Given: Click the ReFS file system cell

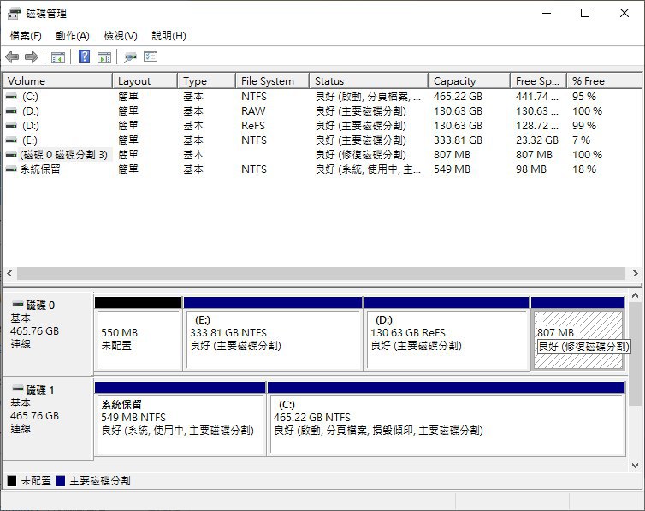Looking at the screenshot, I should (x=253, y=126).
